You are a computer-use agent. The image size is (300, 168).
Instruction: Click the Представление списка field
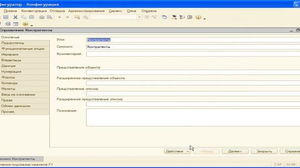[x=193, y=94]
